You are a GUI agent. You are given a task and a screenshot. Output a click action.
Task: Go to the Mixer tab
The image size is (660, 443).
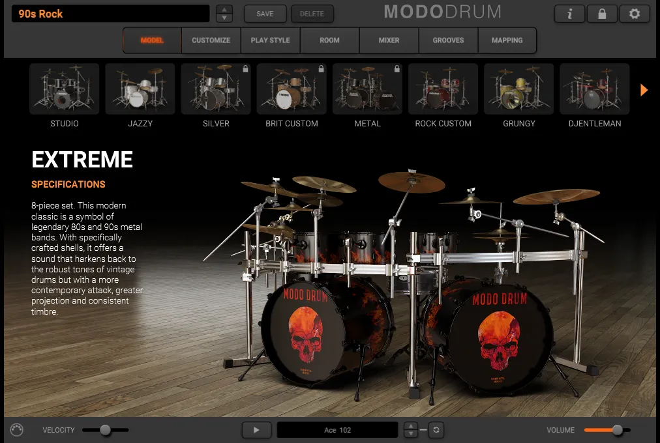389,40
